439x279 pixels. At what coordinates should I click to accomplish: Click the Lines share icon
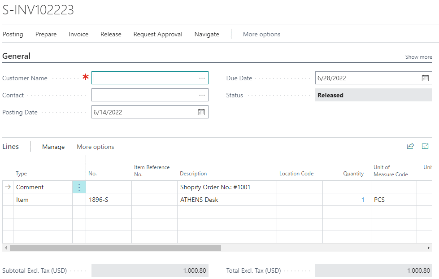pos(410,146)
